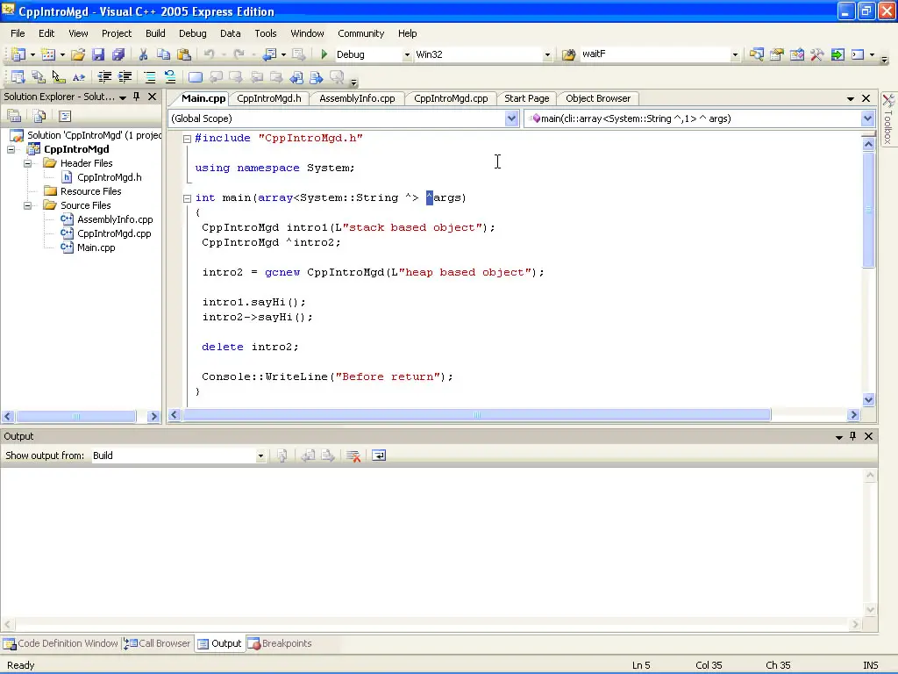Image resolution: width=898 pixels, height=674 pixels.
Task: Click the Command Window toolbar icon
Action: pos(858,54)
